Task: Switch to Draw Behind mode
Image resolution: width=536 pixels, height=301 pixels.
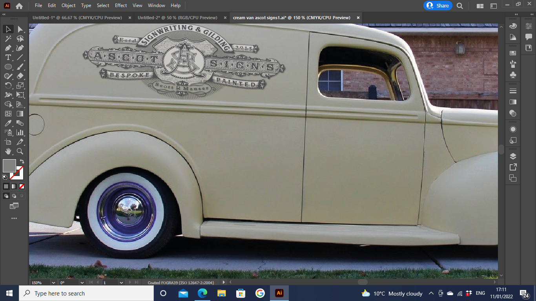Action: click(x=14, y=196)
